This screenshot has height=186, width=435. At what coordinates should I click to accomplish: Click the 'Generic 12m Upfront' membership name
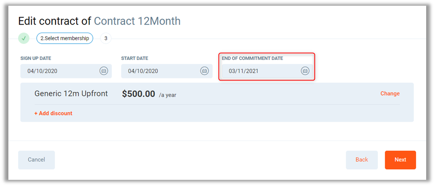(71, 93)
